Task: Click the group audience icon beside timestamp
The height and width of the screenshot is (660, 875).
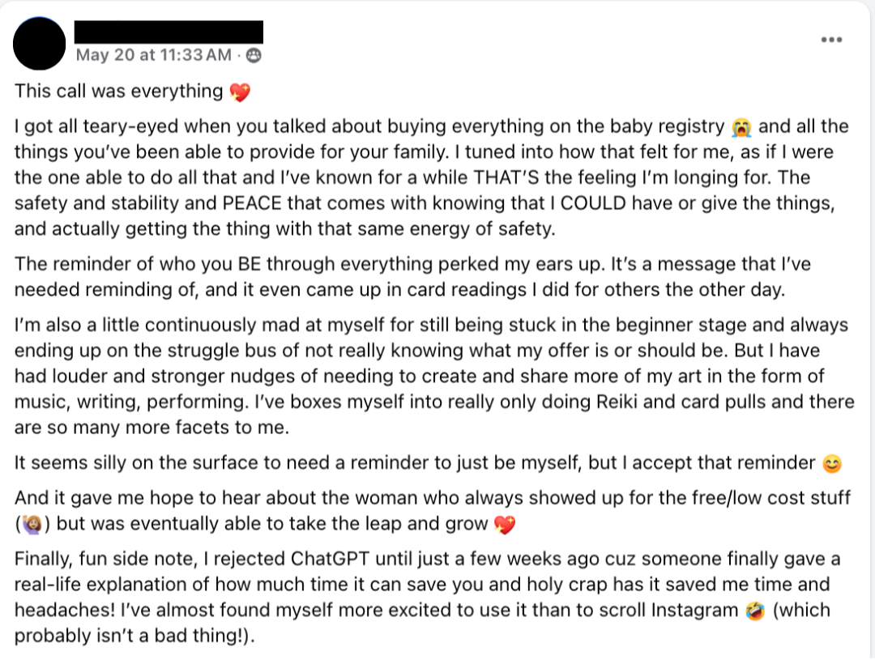Action: (254, 55)
